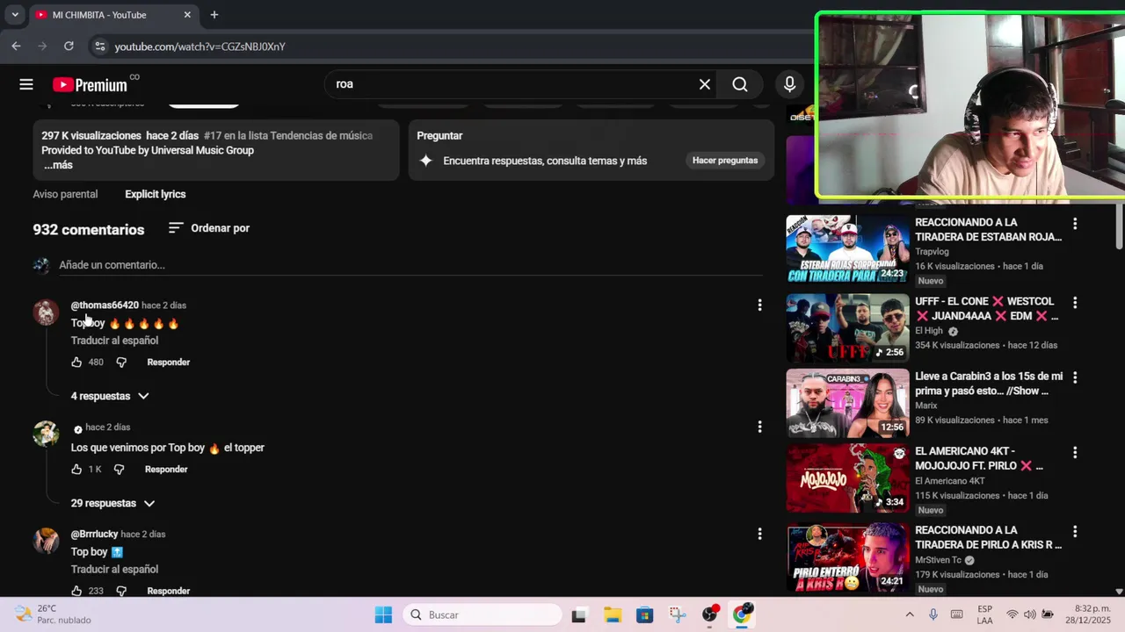
Task: Click the page vertical scrollbar
Action: click(x=1119, y=225)
